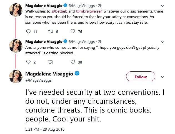Click the first tweet's 2h timestamp
Viewport: 175px width, 134px height.
(100, 5)
